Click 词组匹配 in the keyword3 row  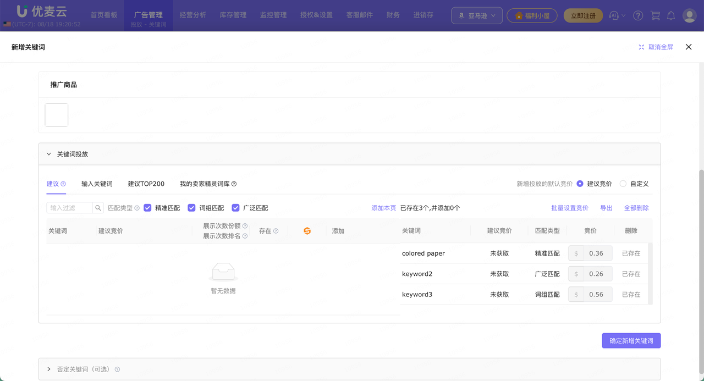click(547, 294)
